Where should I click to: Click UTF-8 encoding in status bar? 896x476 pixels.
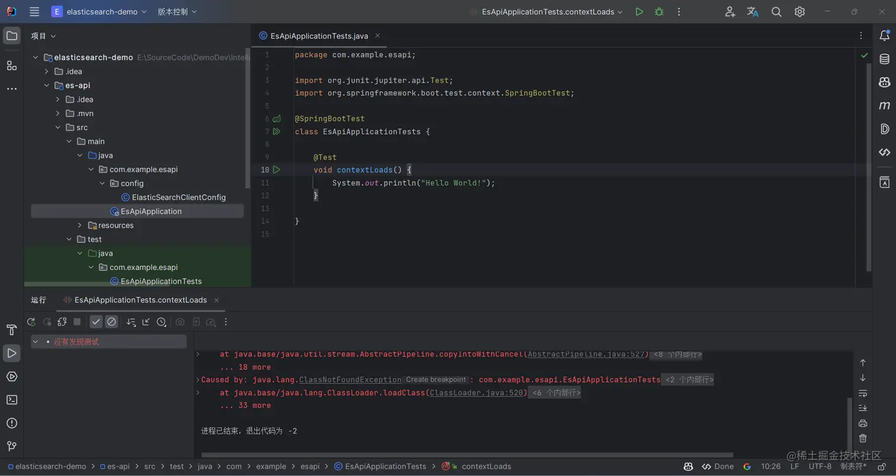click(x=820, y=467)
